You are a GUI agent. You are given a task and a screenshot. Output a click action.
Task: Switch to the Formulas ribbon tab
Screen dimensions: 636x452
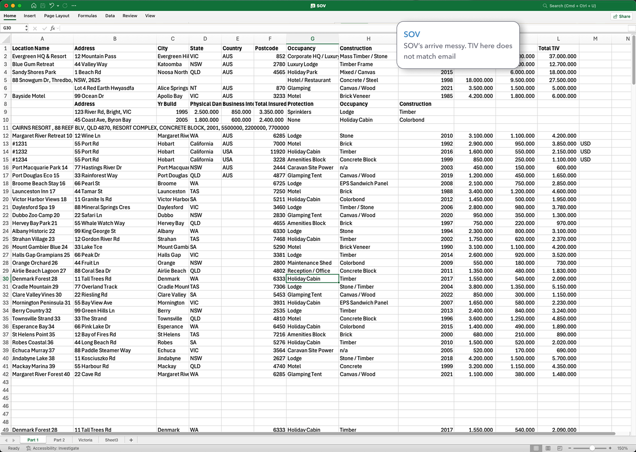(x=87, y=16)
